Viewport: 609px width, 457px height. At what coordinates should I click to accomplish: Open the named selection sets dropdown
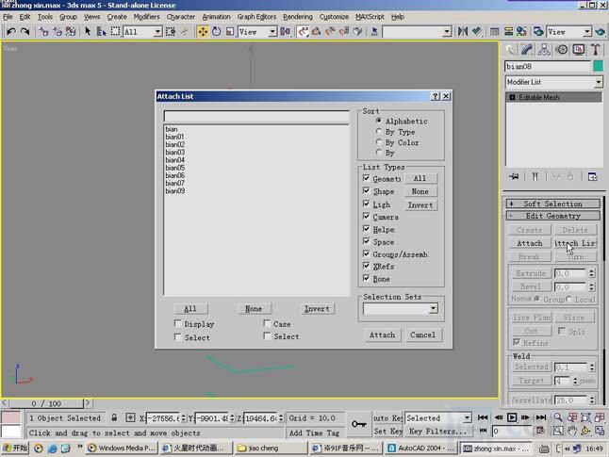pyautogui.click(x=447, y=32)
